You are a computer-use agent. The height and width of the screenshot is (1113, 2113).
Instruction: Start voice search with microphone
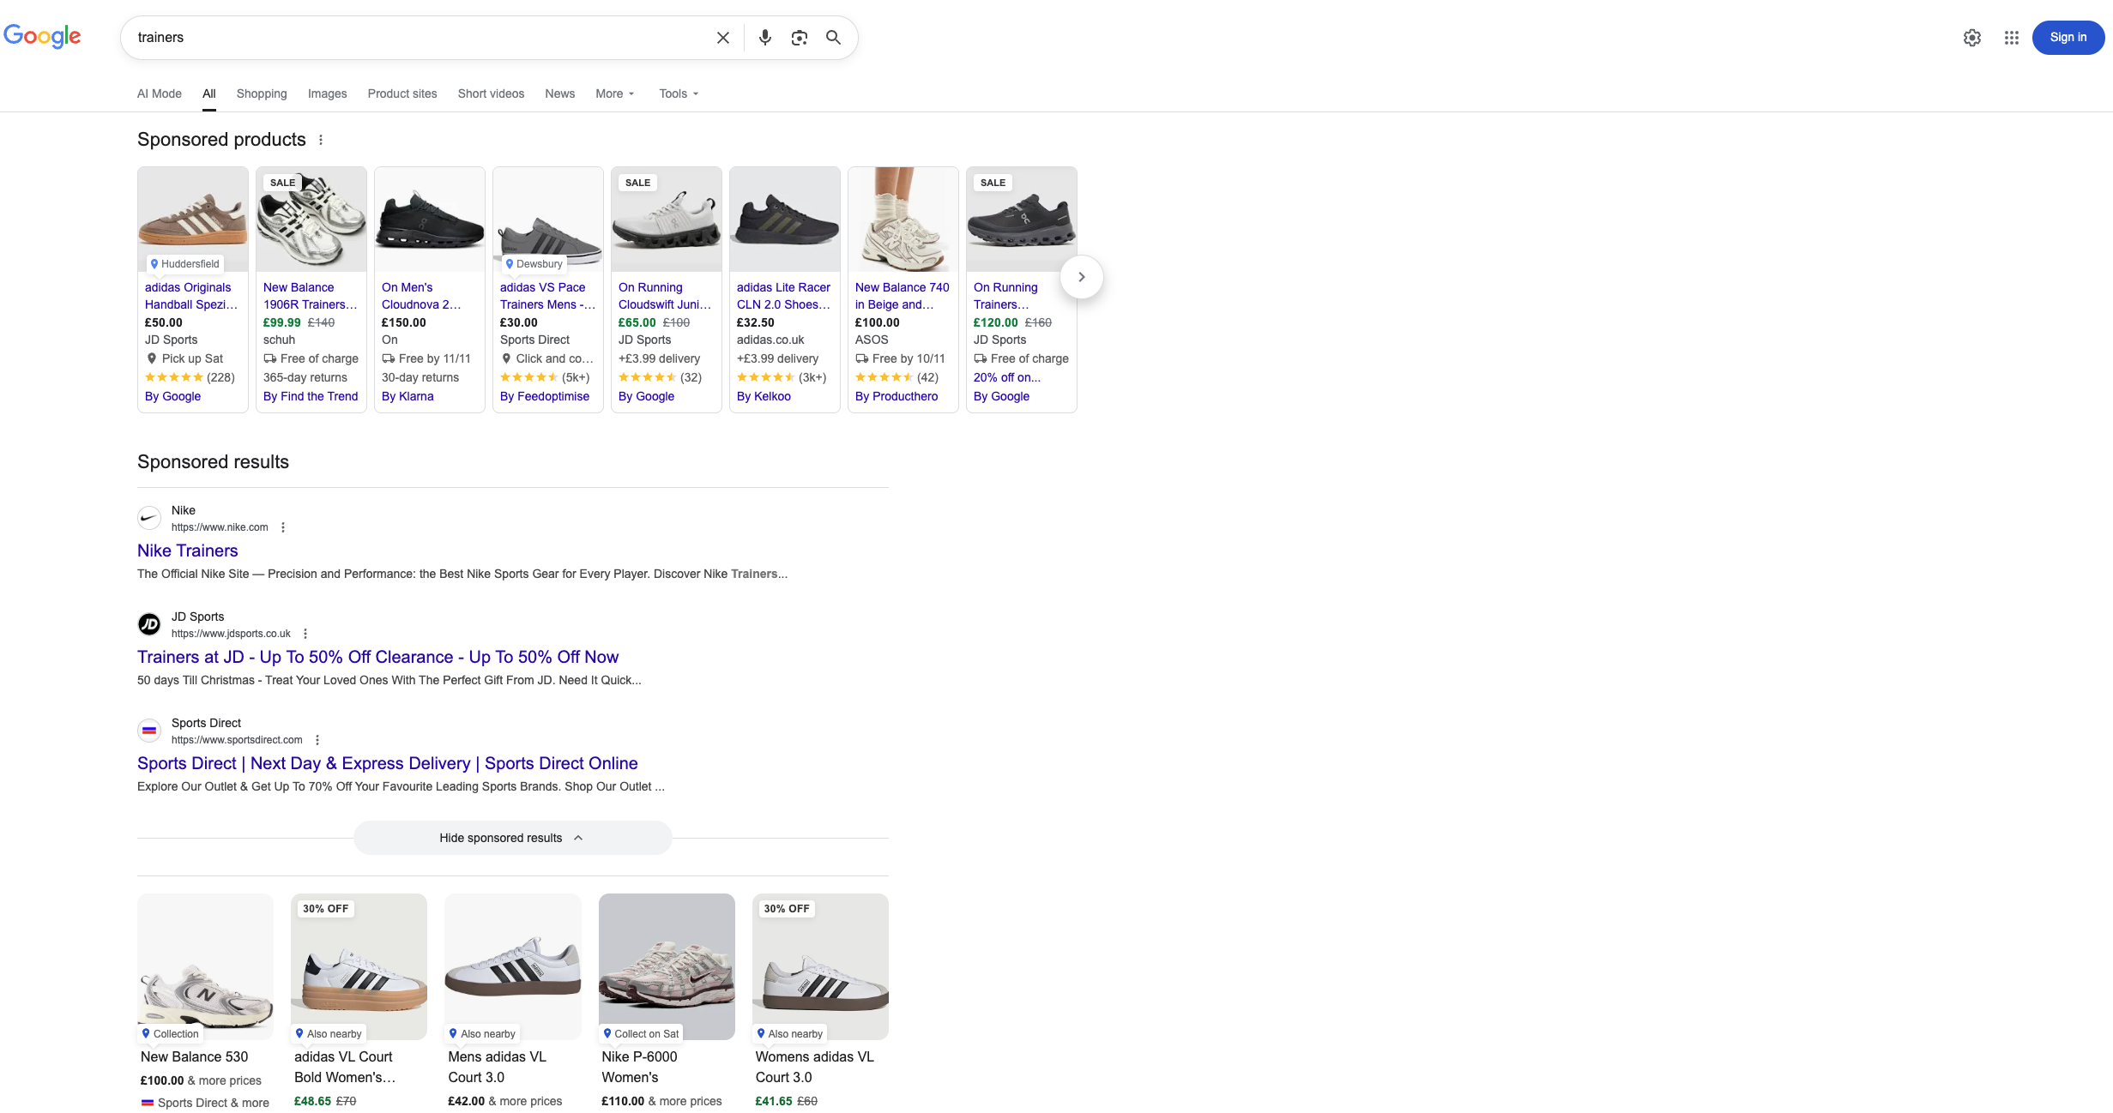click(x=765, y=38)
